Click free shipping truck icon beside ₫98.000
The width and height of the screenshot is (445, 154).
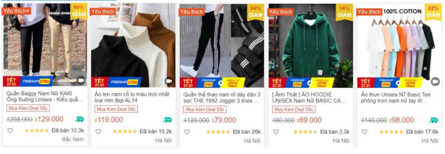[x=434, y=120]
